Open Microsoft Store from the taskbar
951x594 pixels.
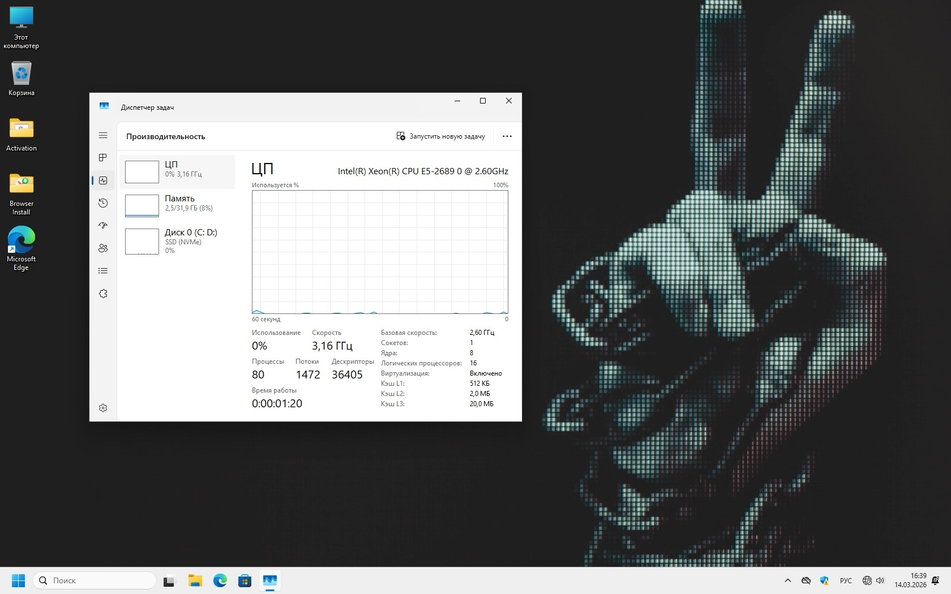245,580
